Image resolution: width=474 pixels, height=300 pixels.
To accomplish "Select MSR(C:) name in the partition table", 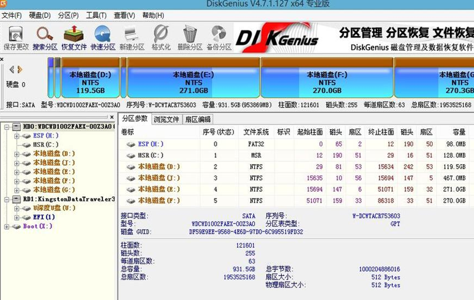I will click(x=151, y=156).
